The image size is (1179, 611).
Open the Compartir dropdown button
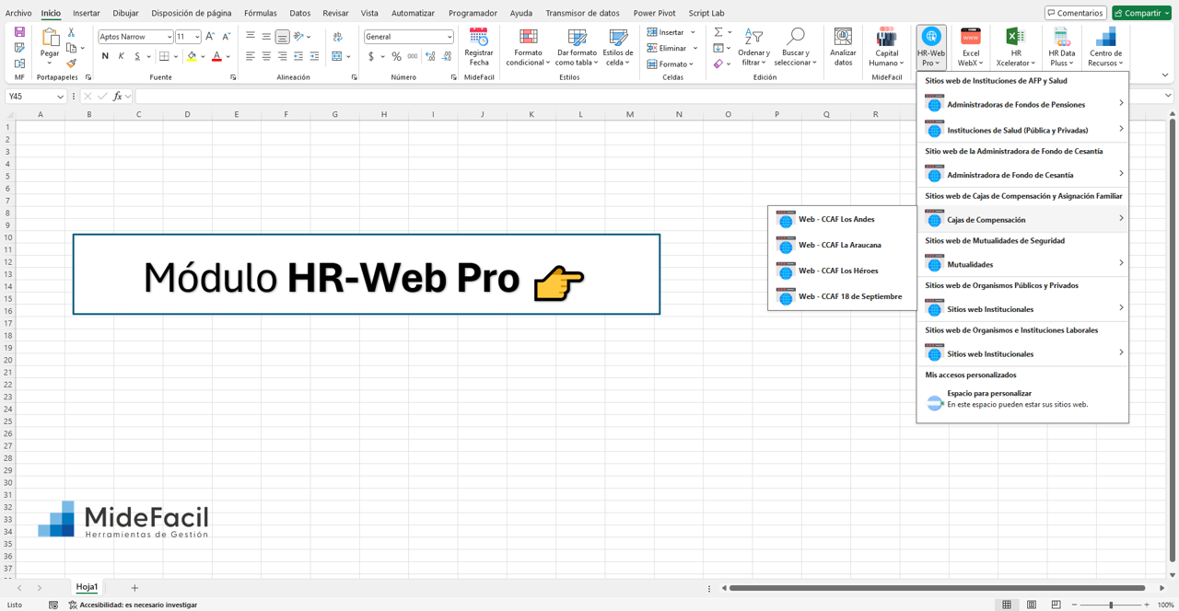click(1142, 13)
